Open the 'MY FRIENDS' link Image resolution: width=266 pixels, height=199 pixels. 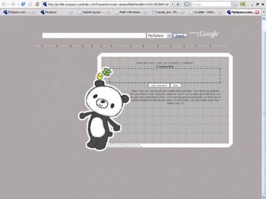click(172, 63)
